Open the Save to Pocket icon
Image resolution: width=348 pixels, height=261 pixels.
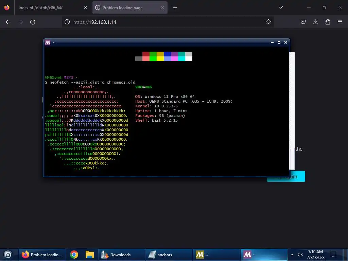pyautogui.click(x=303, y=22)
